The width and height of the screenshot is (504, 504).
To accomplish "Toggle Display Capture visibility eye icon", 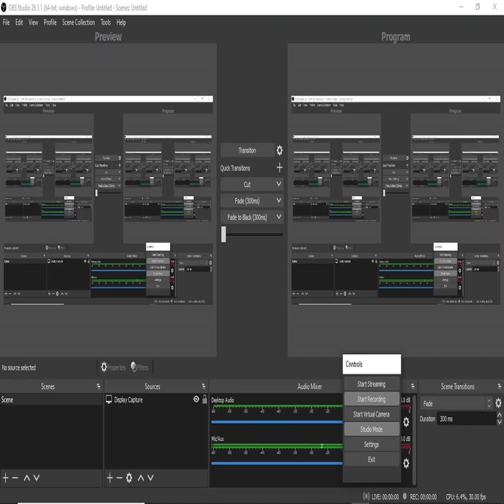I will [x=196, y=399].
